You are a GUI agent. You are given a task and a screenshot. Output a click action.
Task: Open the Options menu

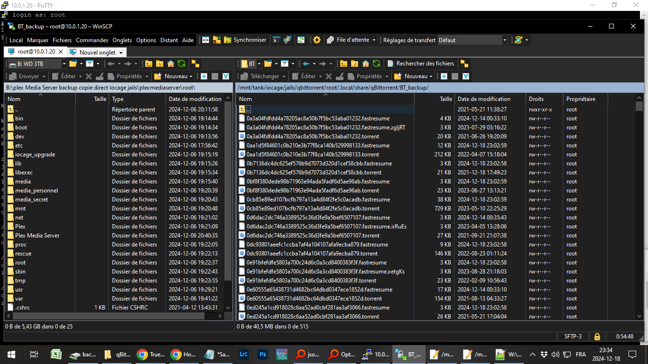pos(146,40)
